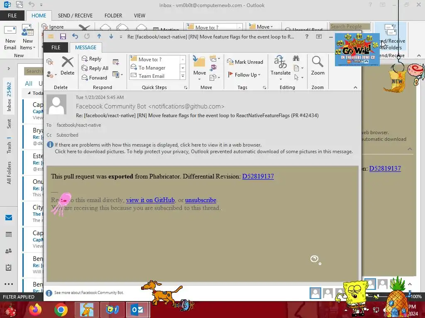Open the Related items icon dropdown
This screenshot has width=425, height=318.
click(298, 68)
